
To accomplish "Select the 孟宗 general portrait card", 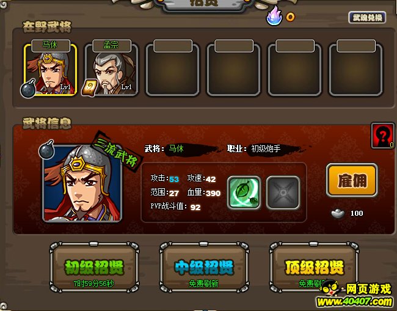I will tap(111, 68).
